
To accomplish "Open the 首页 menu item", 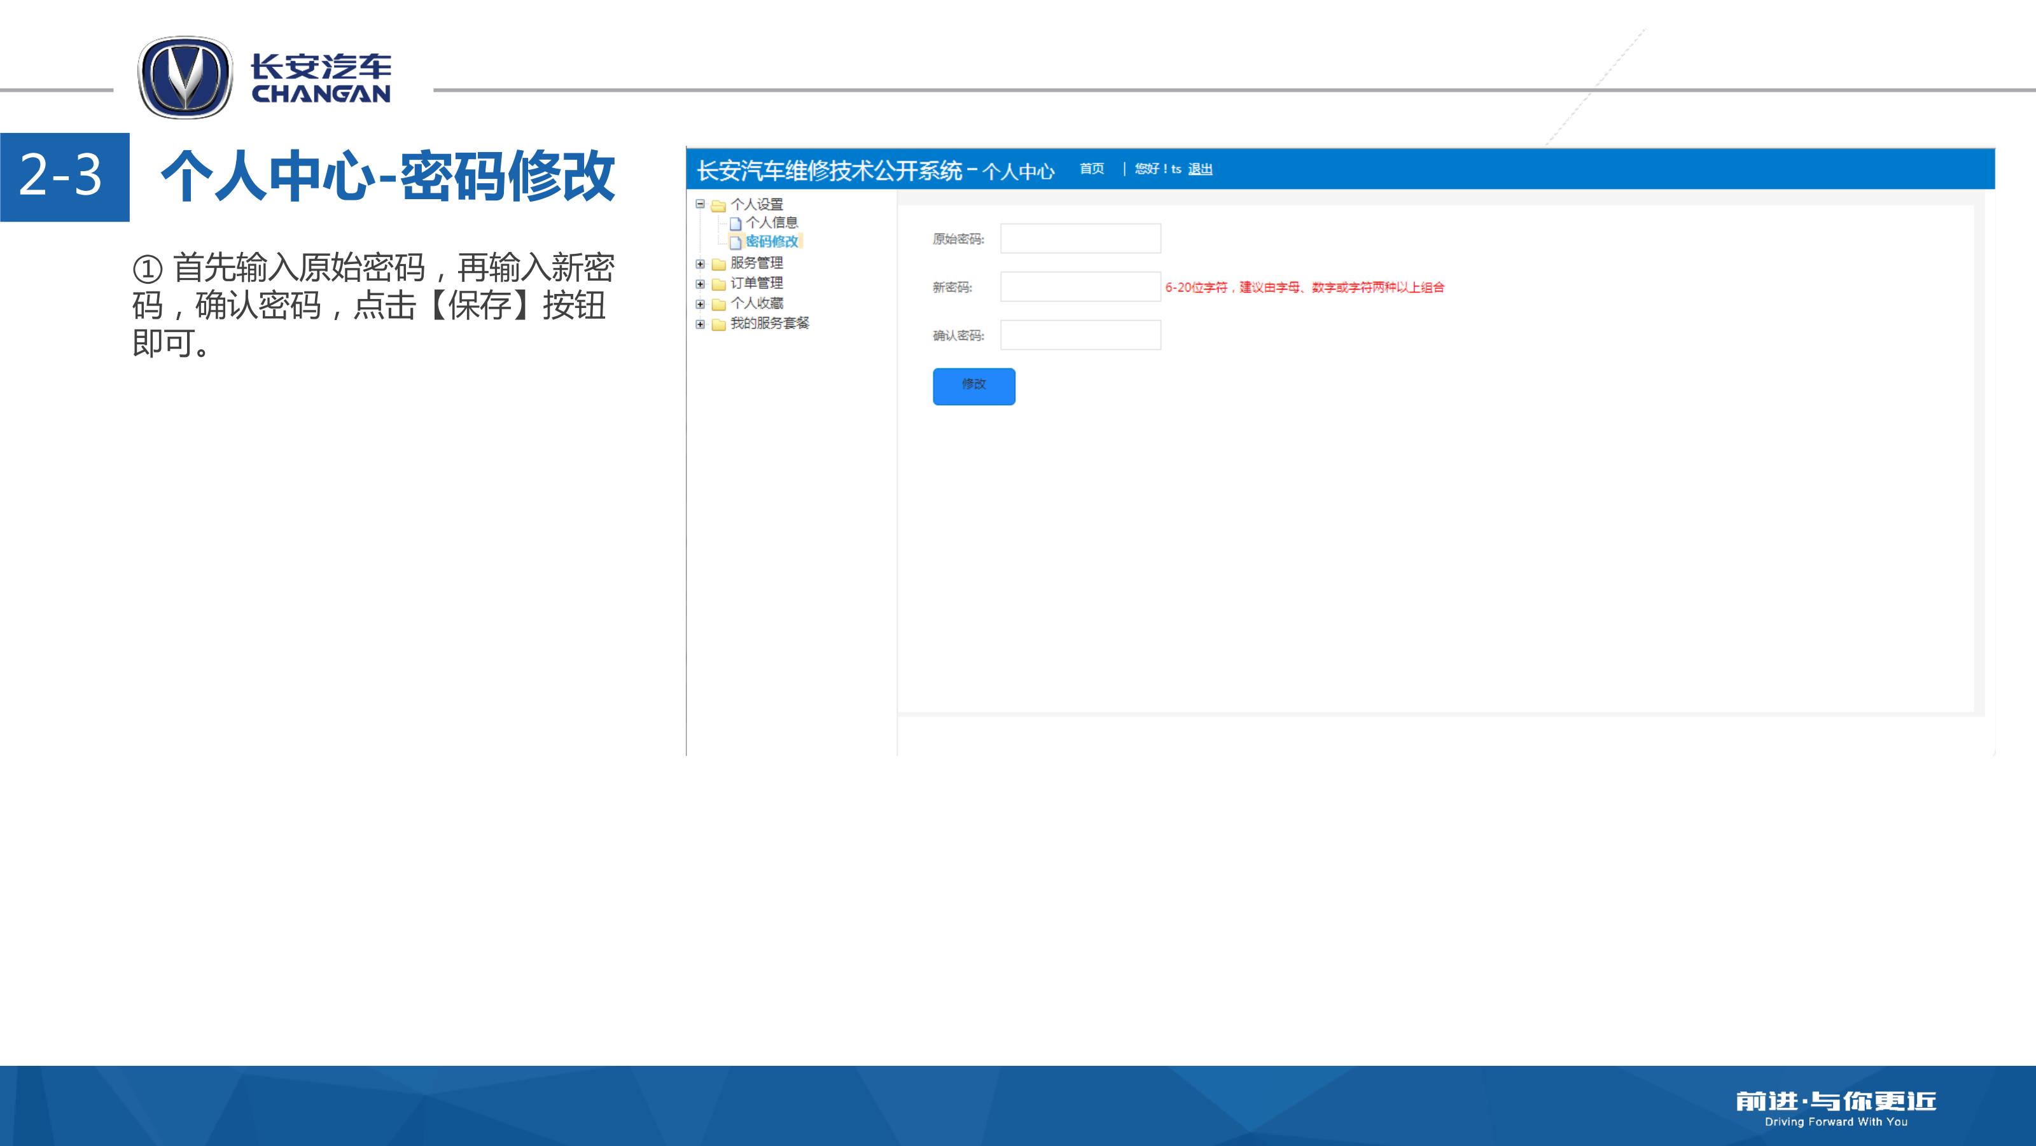I will (x=1092, y=169).
